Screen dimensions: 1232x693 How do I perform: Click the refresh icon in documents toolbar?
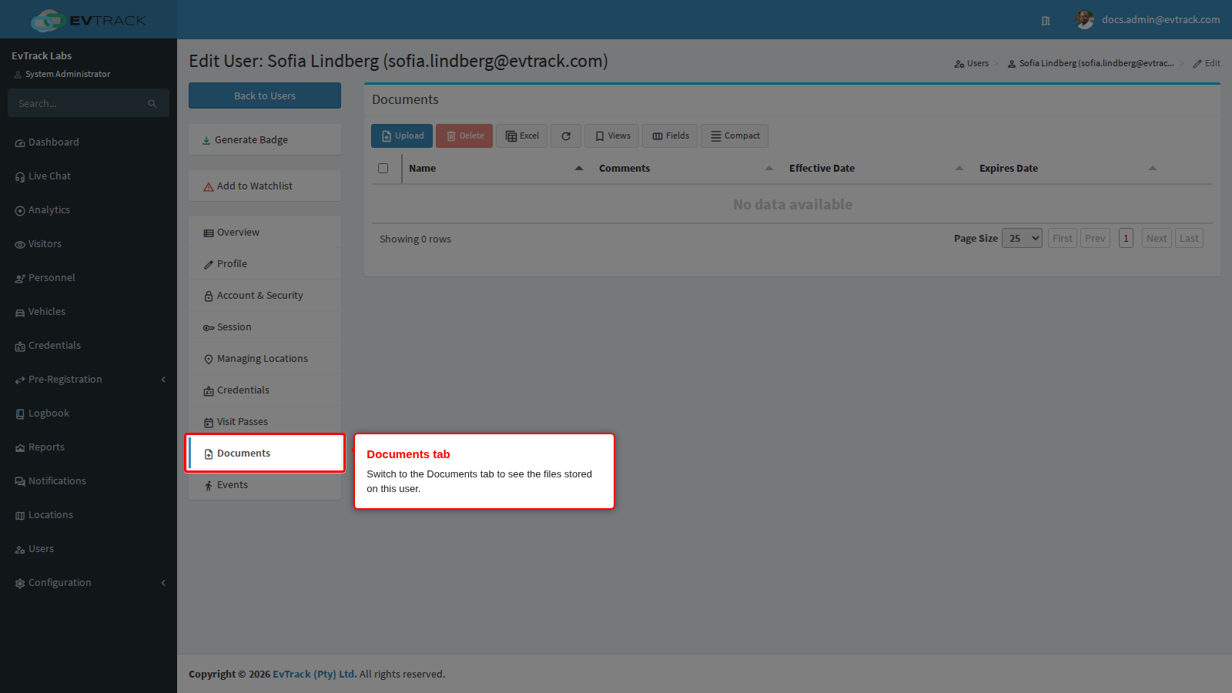click(566, 136)
